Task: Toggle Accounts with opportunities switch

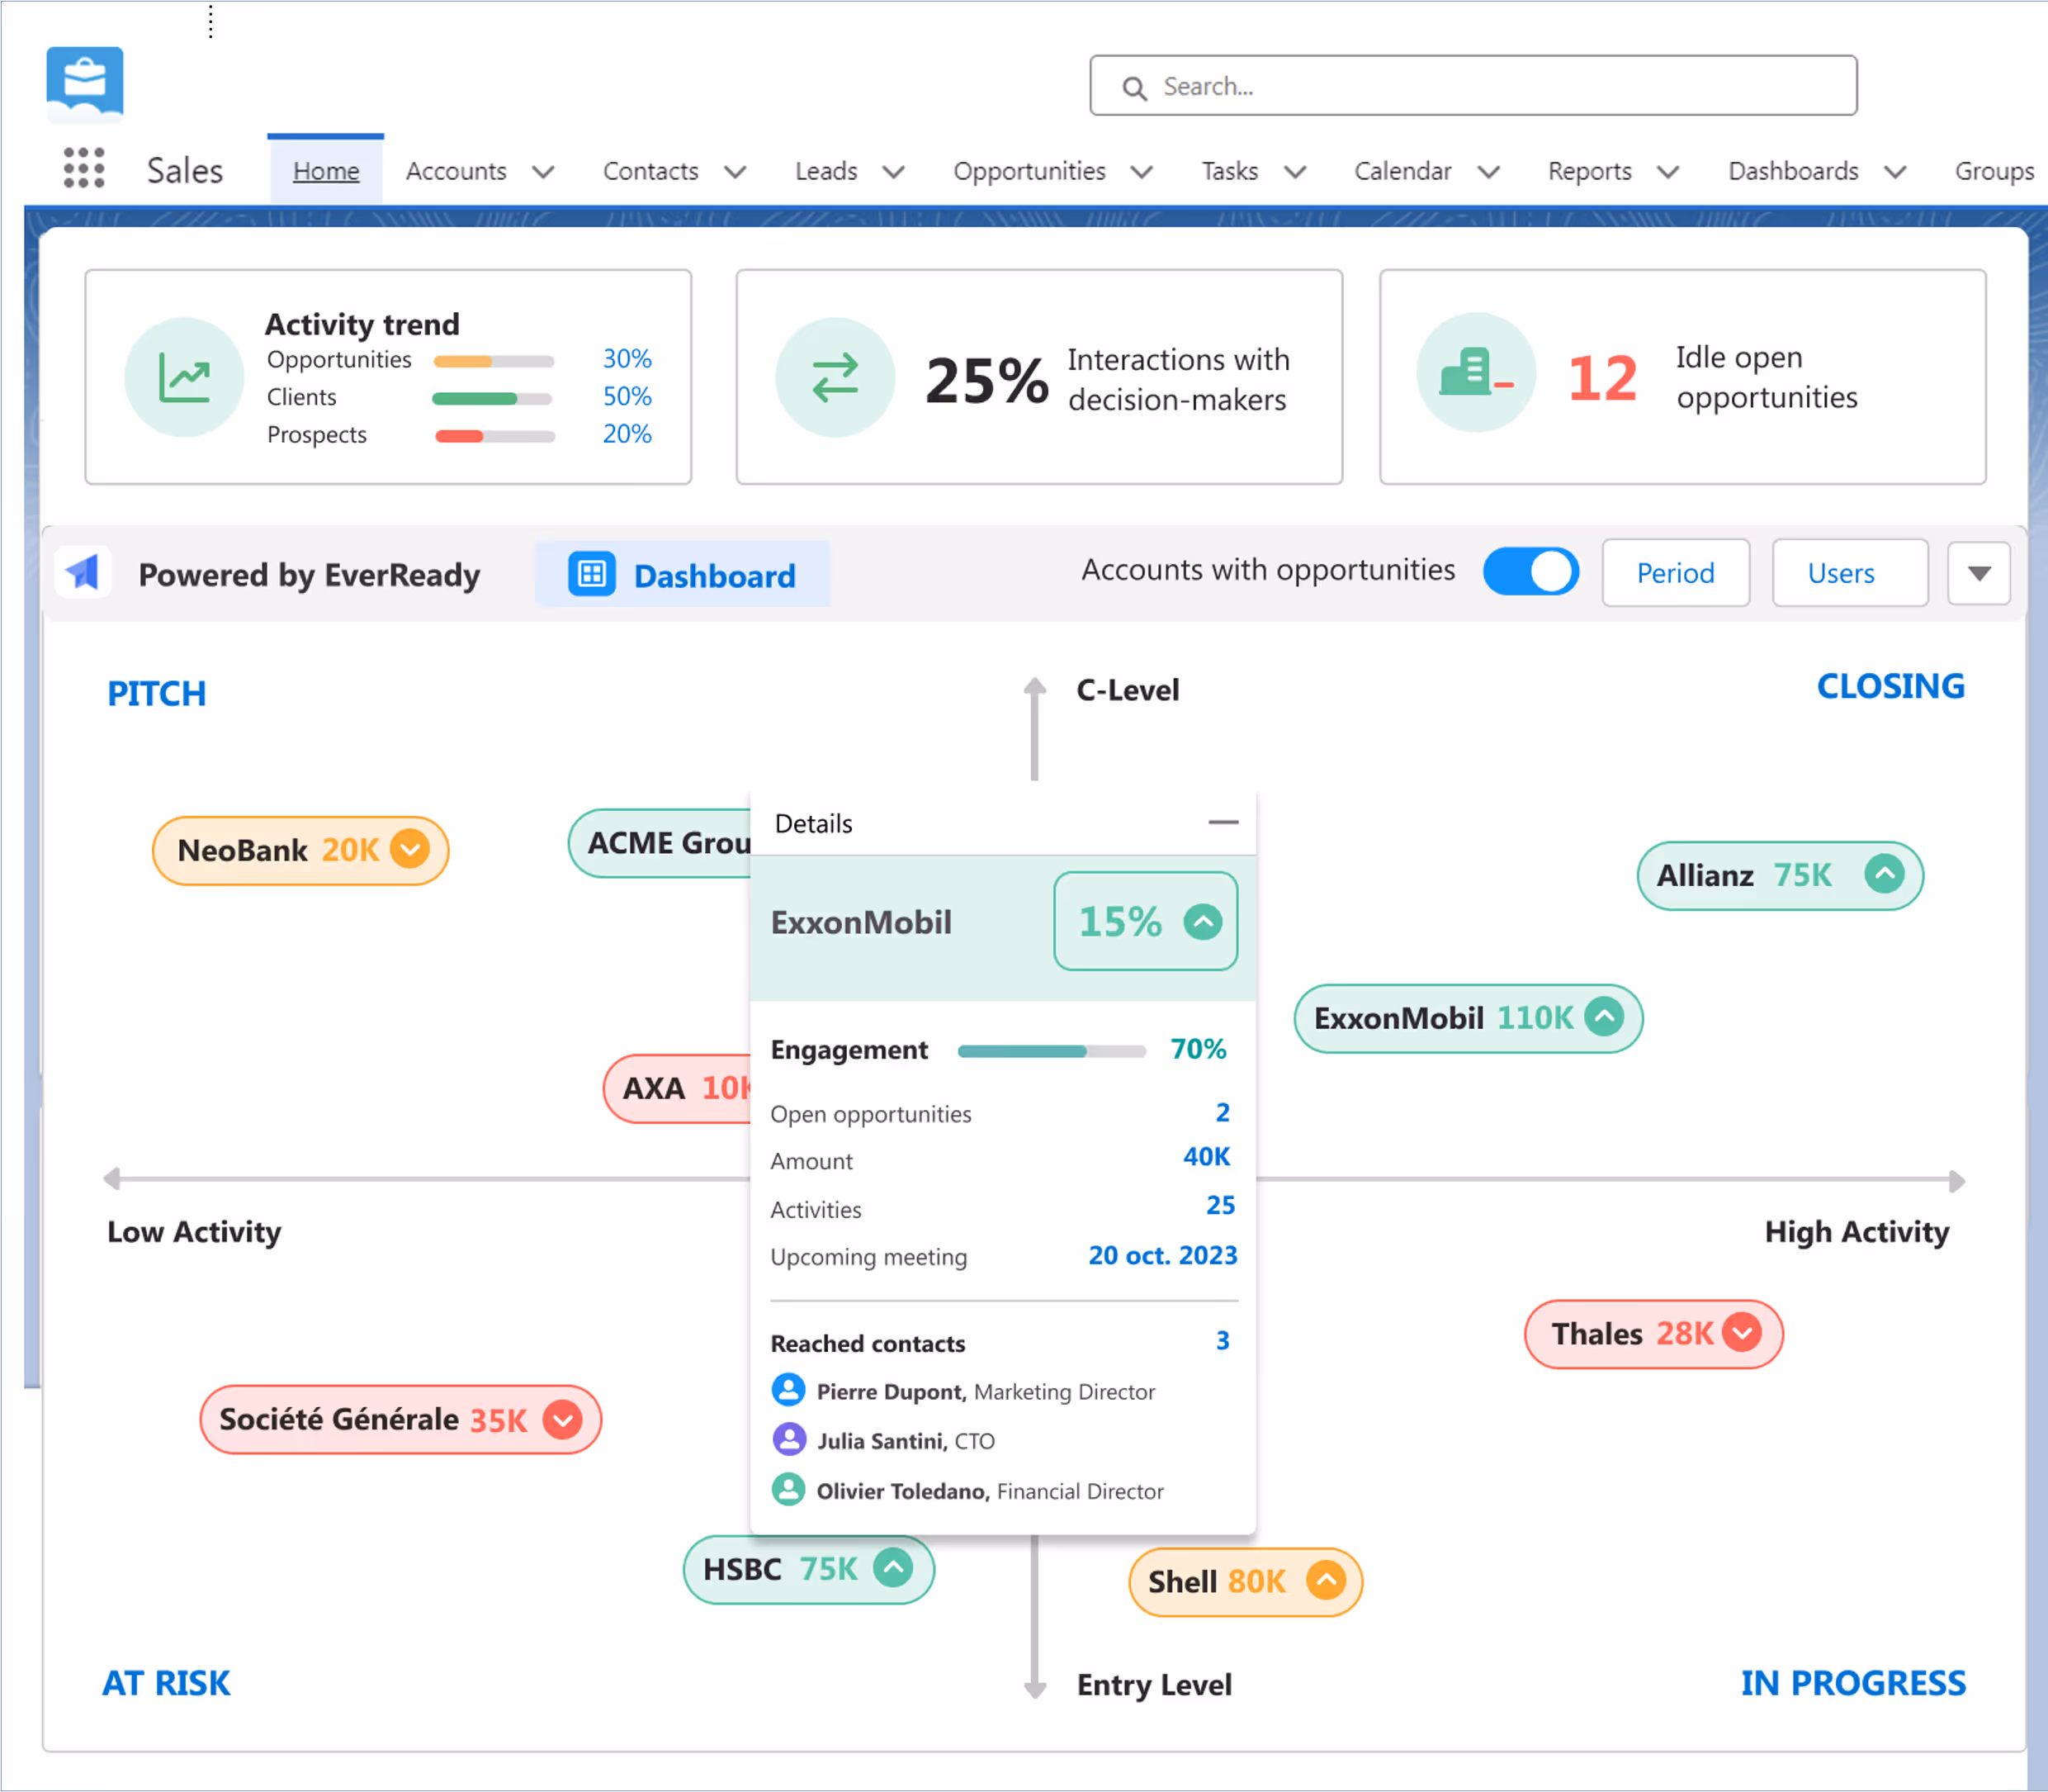Action: point(1530,572)
